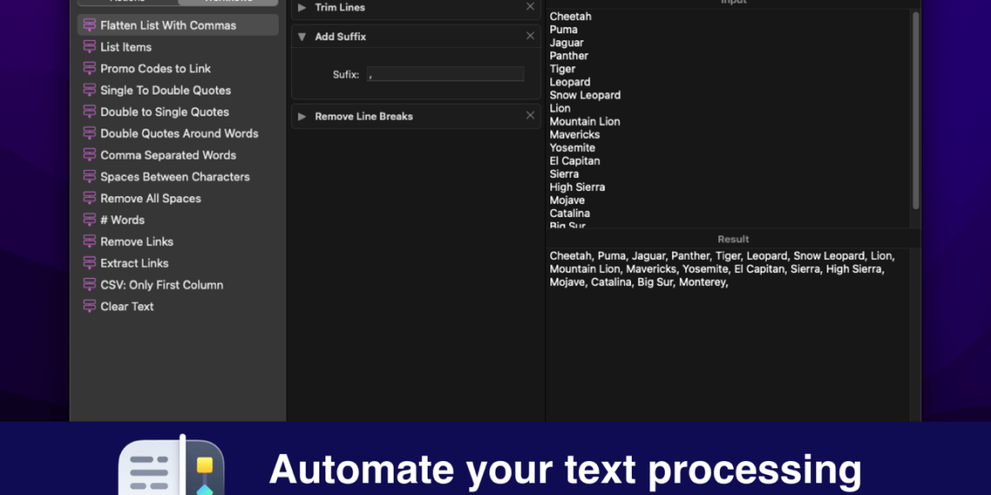
Task: Click the Extract Links workflow icon
Action: coord(89,263)
